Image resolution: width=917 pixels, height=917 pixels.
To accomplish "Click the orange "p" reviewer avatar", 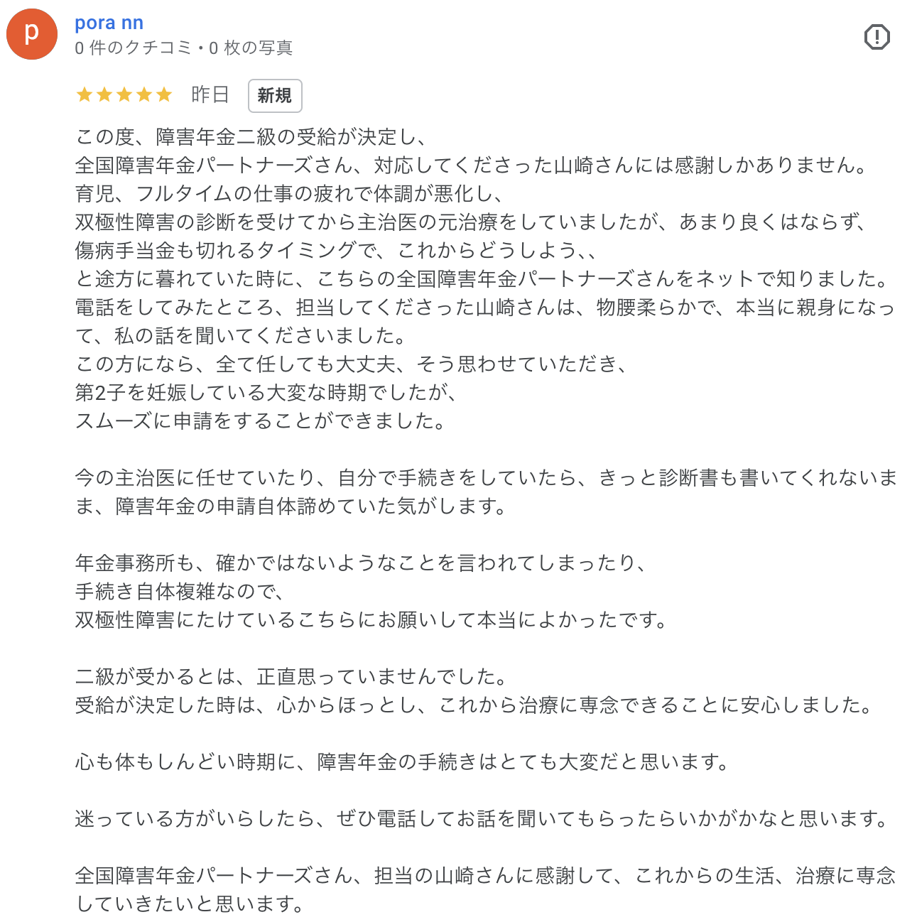I will pos(32,34).
